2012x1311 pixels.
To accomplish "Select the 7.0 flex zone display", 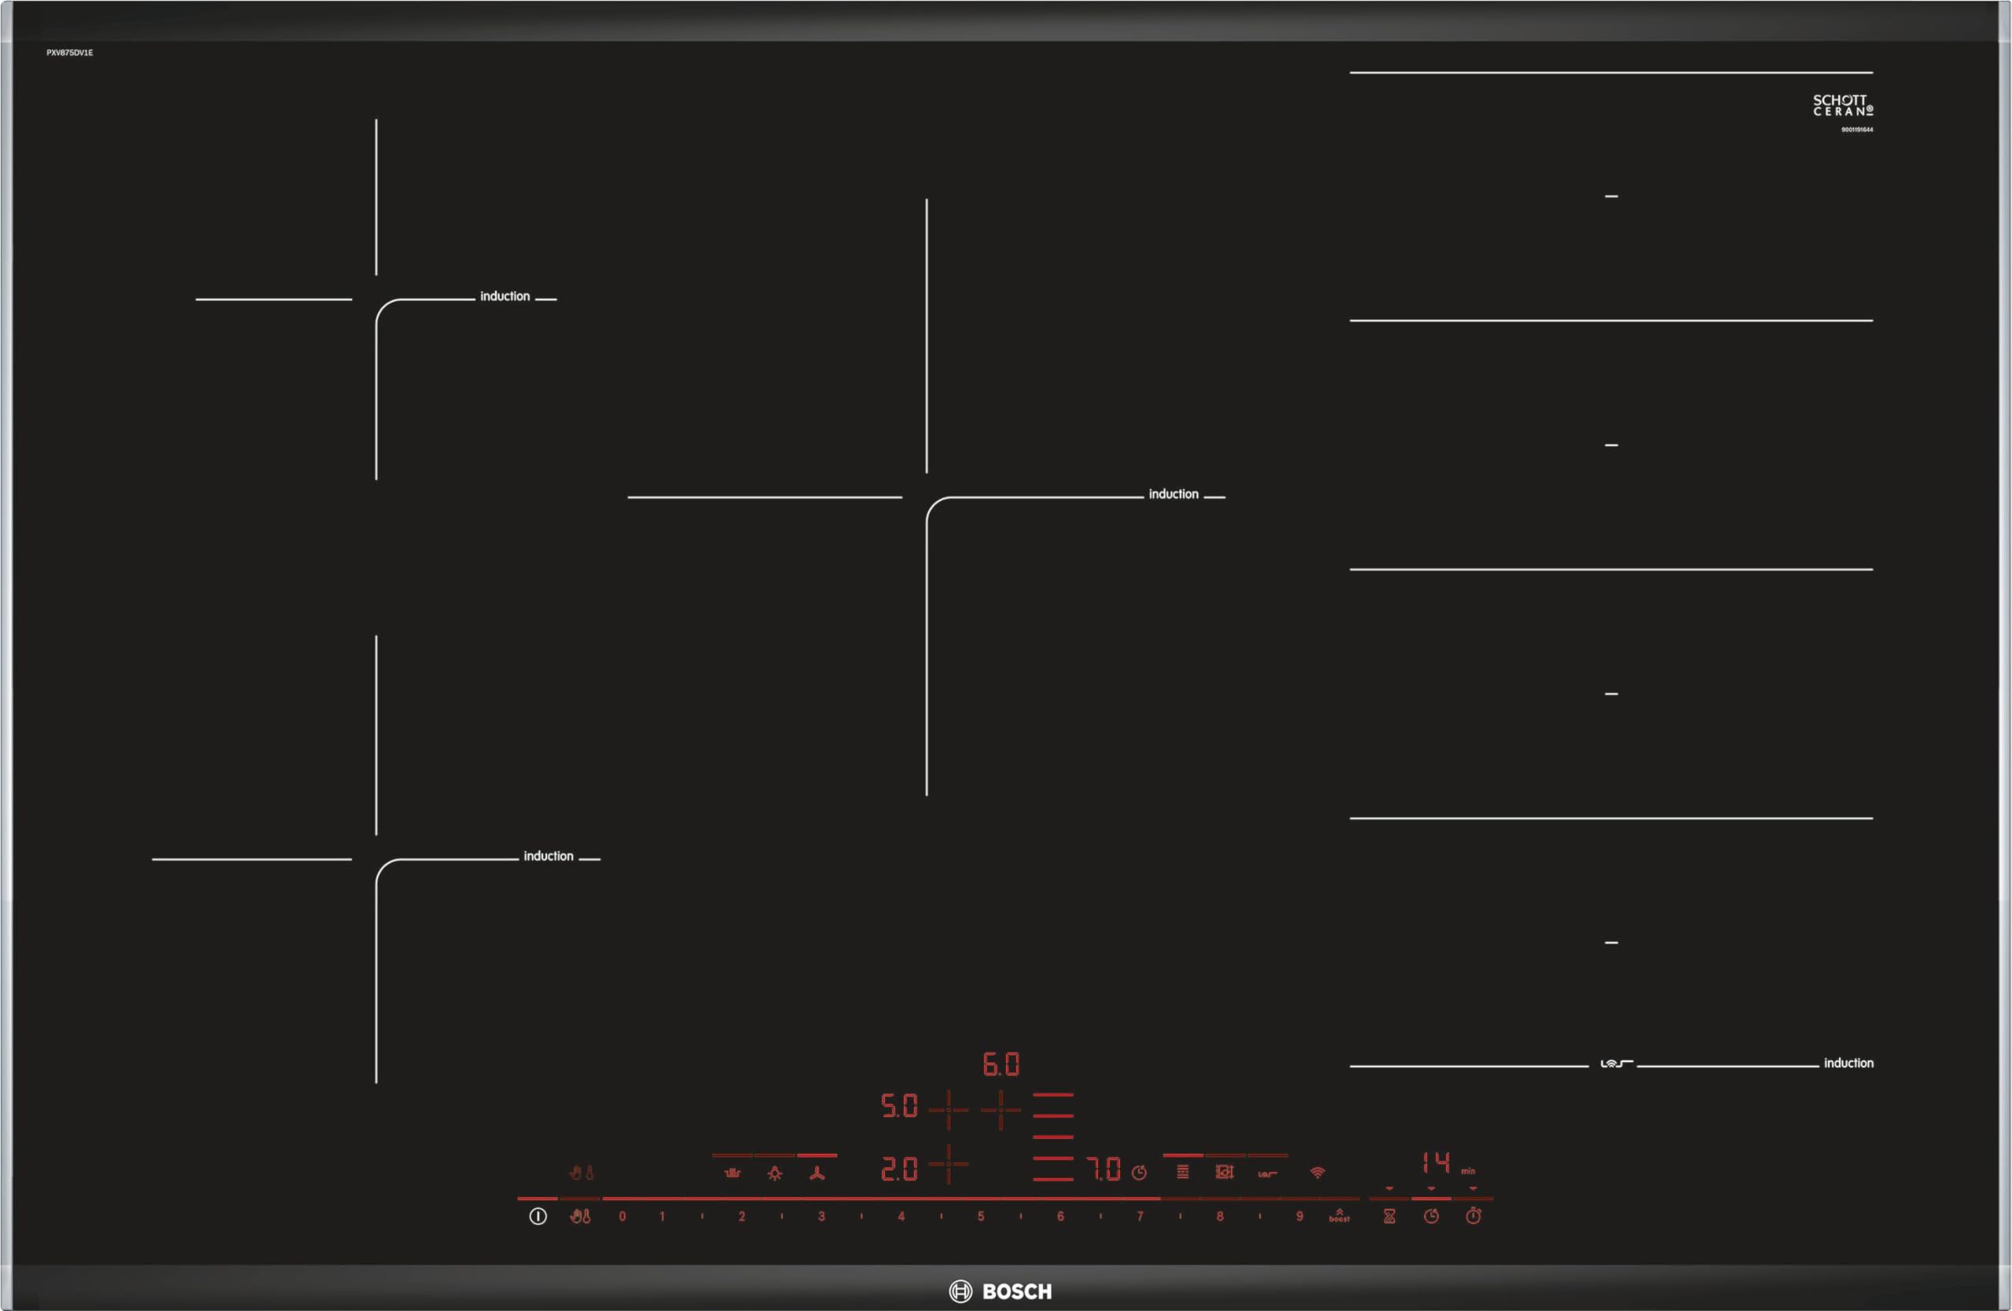I will coord(1103,1169).
